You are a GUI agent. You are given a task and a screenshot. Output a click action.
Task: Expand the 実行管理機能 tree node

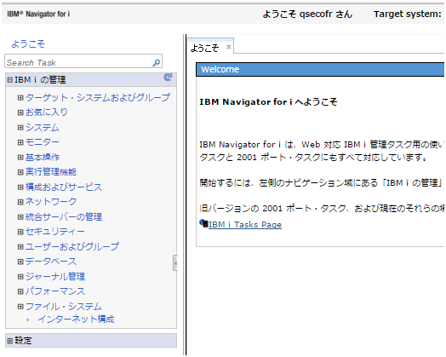click(20, 172)
